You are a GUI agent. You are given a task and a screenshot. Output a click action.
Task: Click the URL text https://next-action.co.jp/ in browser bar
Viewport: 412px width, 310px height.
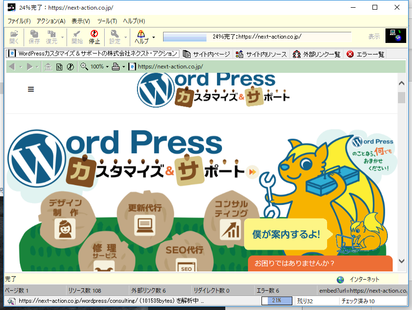coord(170,67)
